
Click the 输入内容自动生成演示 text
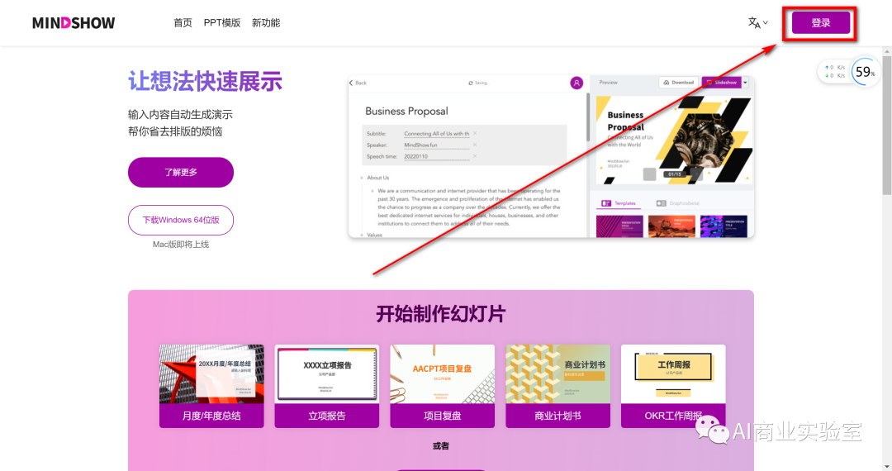coord(180,114)
